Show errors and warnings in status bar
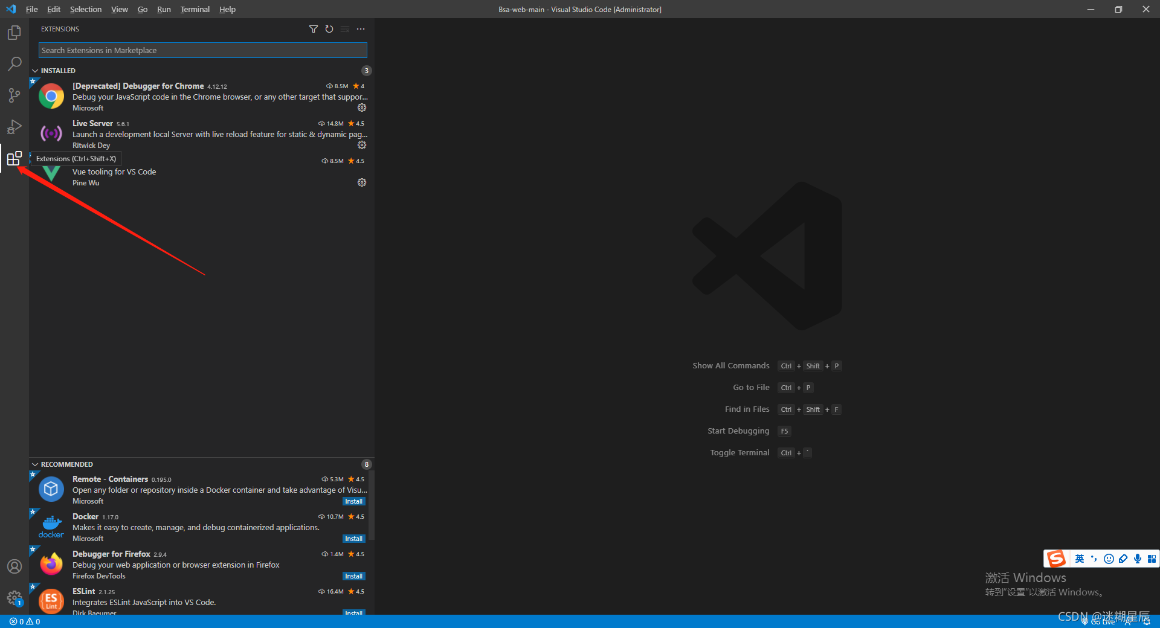 pyautogui.click(x=25, y=621)
